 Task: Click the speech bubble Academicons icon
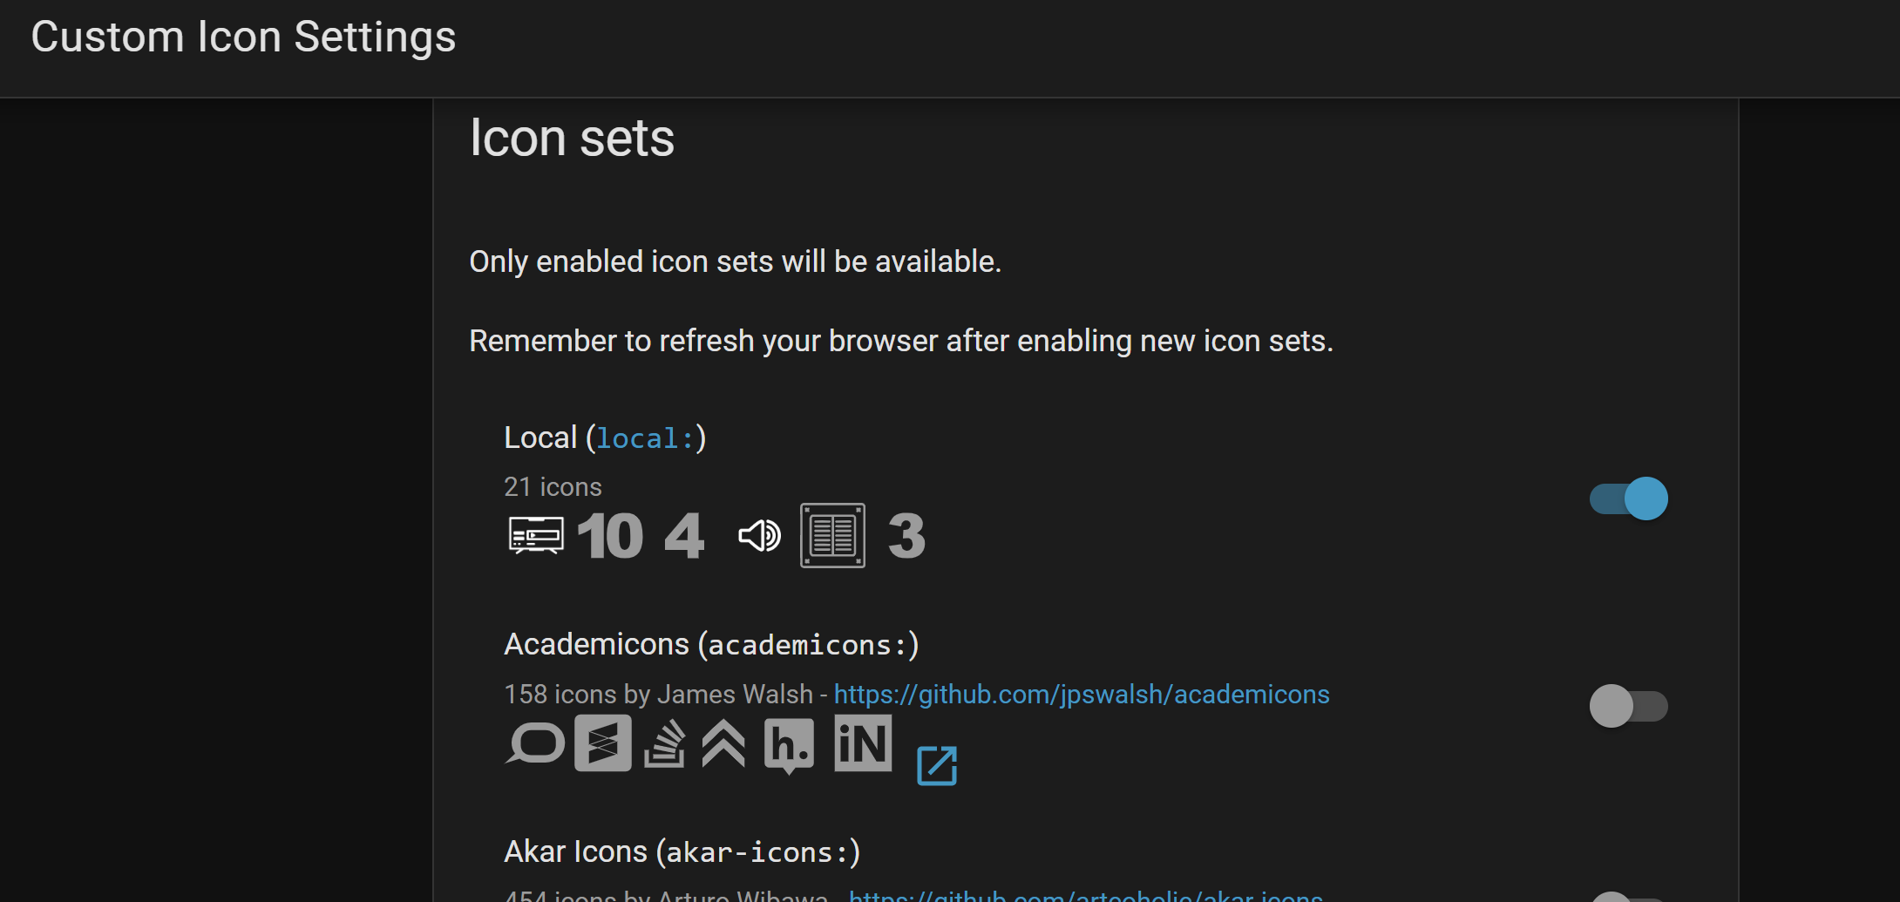pyautogui.click(x=535, y=743)
